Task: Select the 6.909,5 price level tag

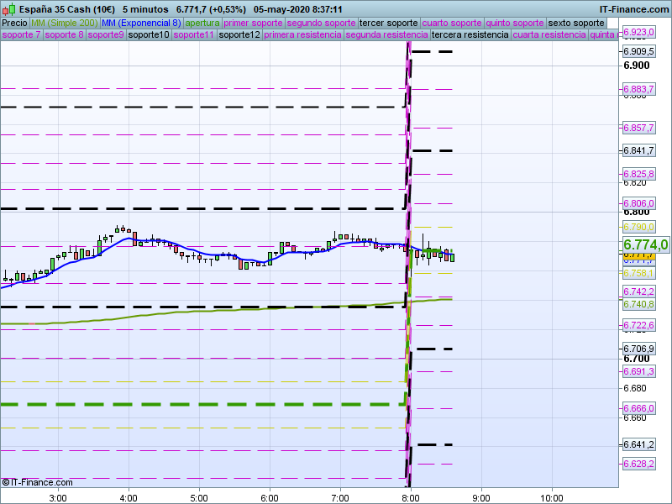Action: [x=638, y=51]
